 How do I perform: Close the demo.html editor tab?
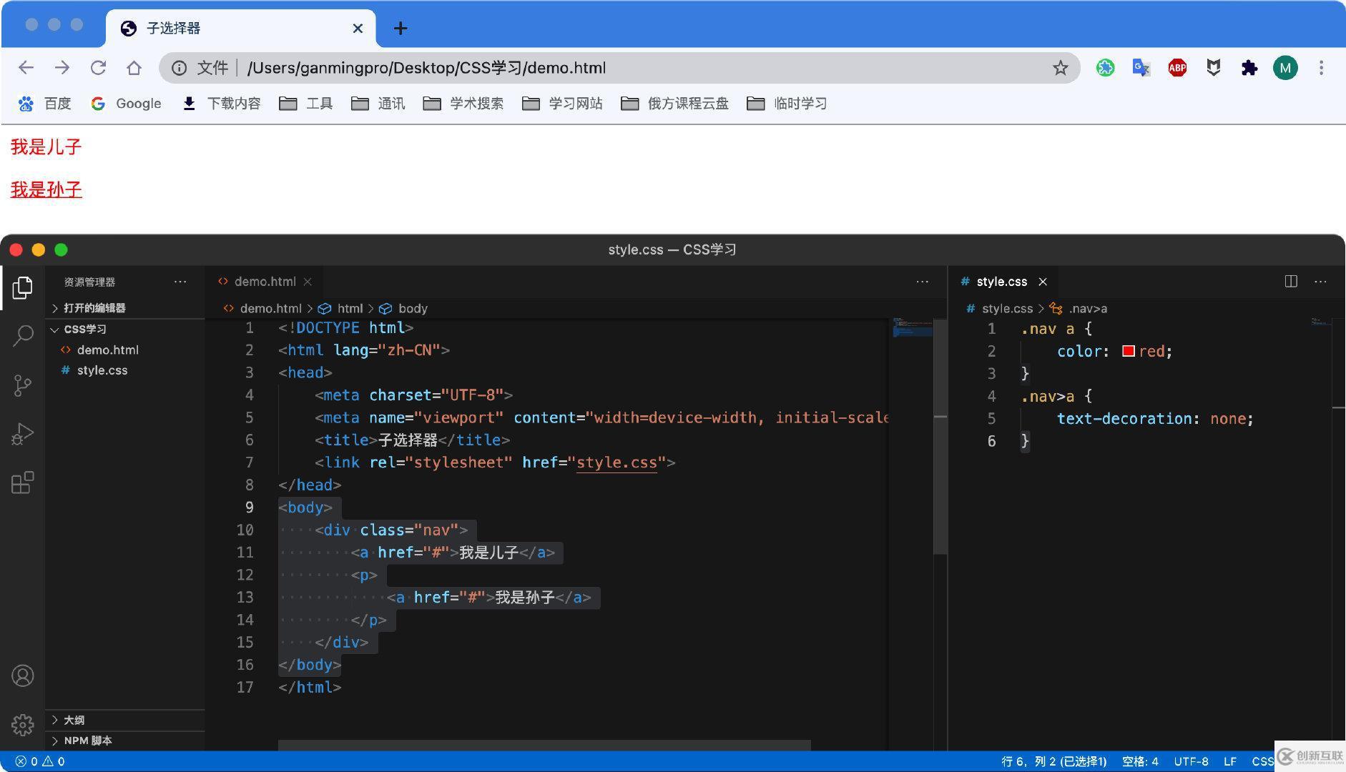pos(308,282)
